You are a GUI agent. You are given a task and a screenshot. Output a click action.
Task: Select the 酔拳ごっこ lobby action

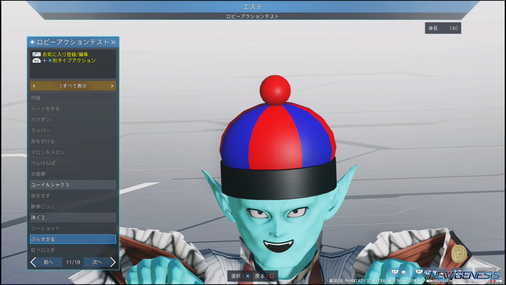[73, 206]
